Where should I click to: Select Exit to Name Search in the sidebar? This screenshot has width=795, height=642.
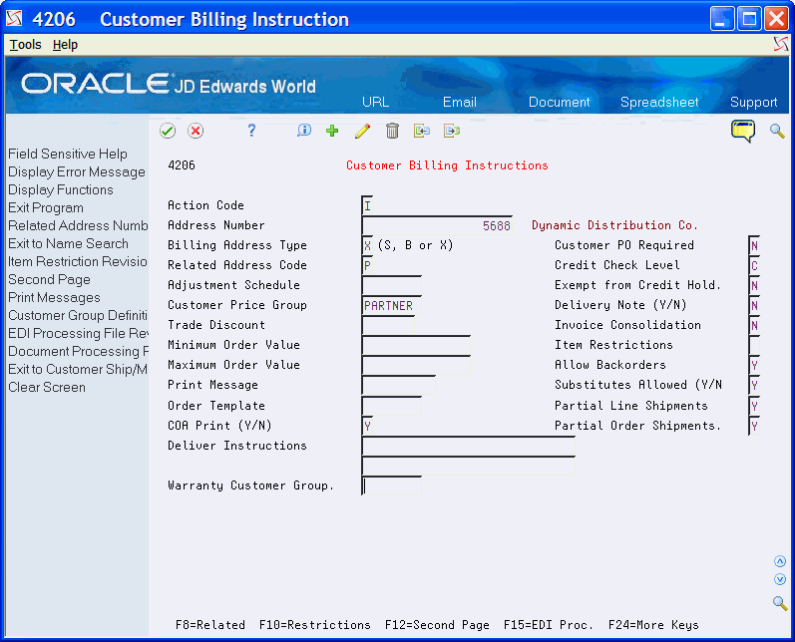[x=68, y=243]
